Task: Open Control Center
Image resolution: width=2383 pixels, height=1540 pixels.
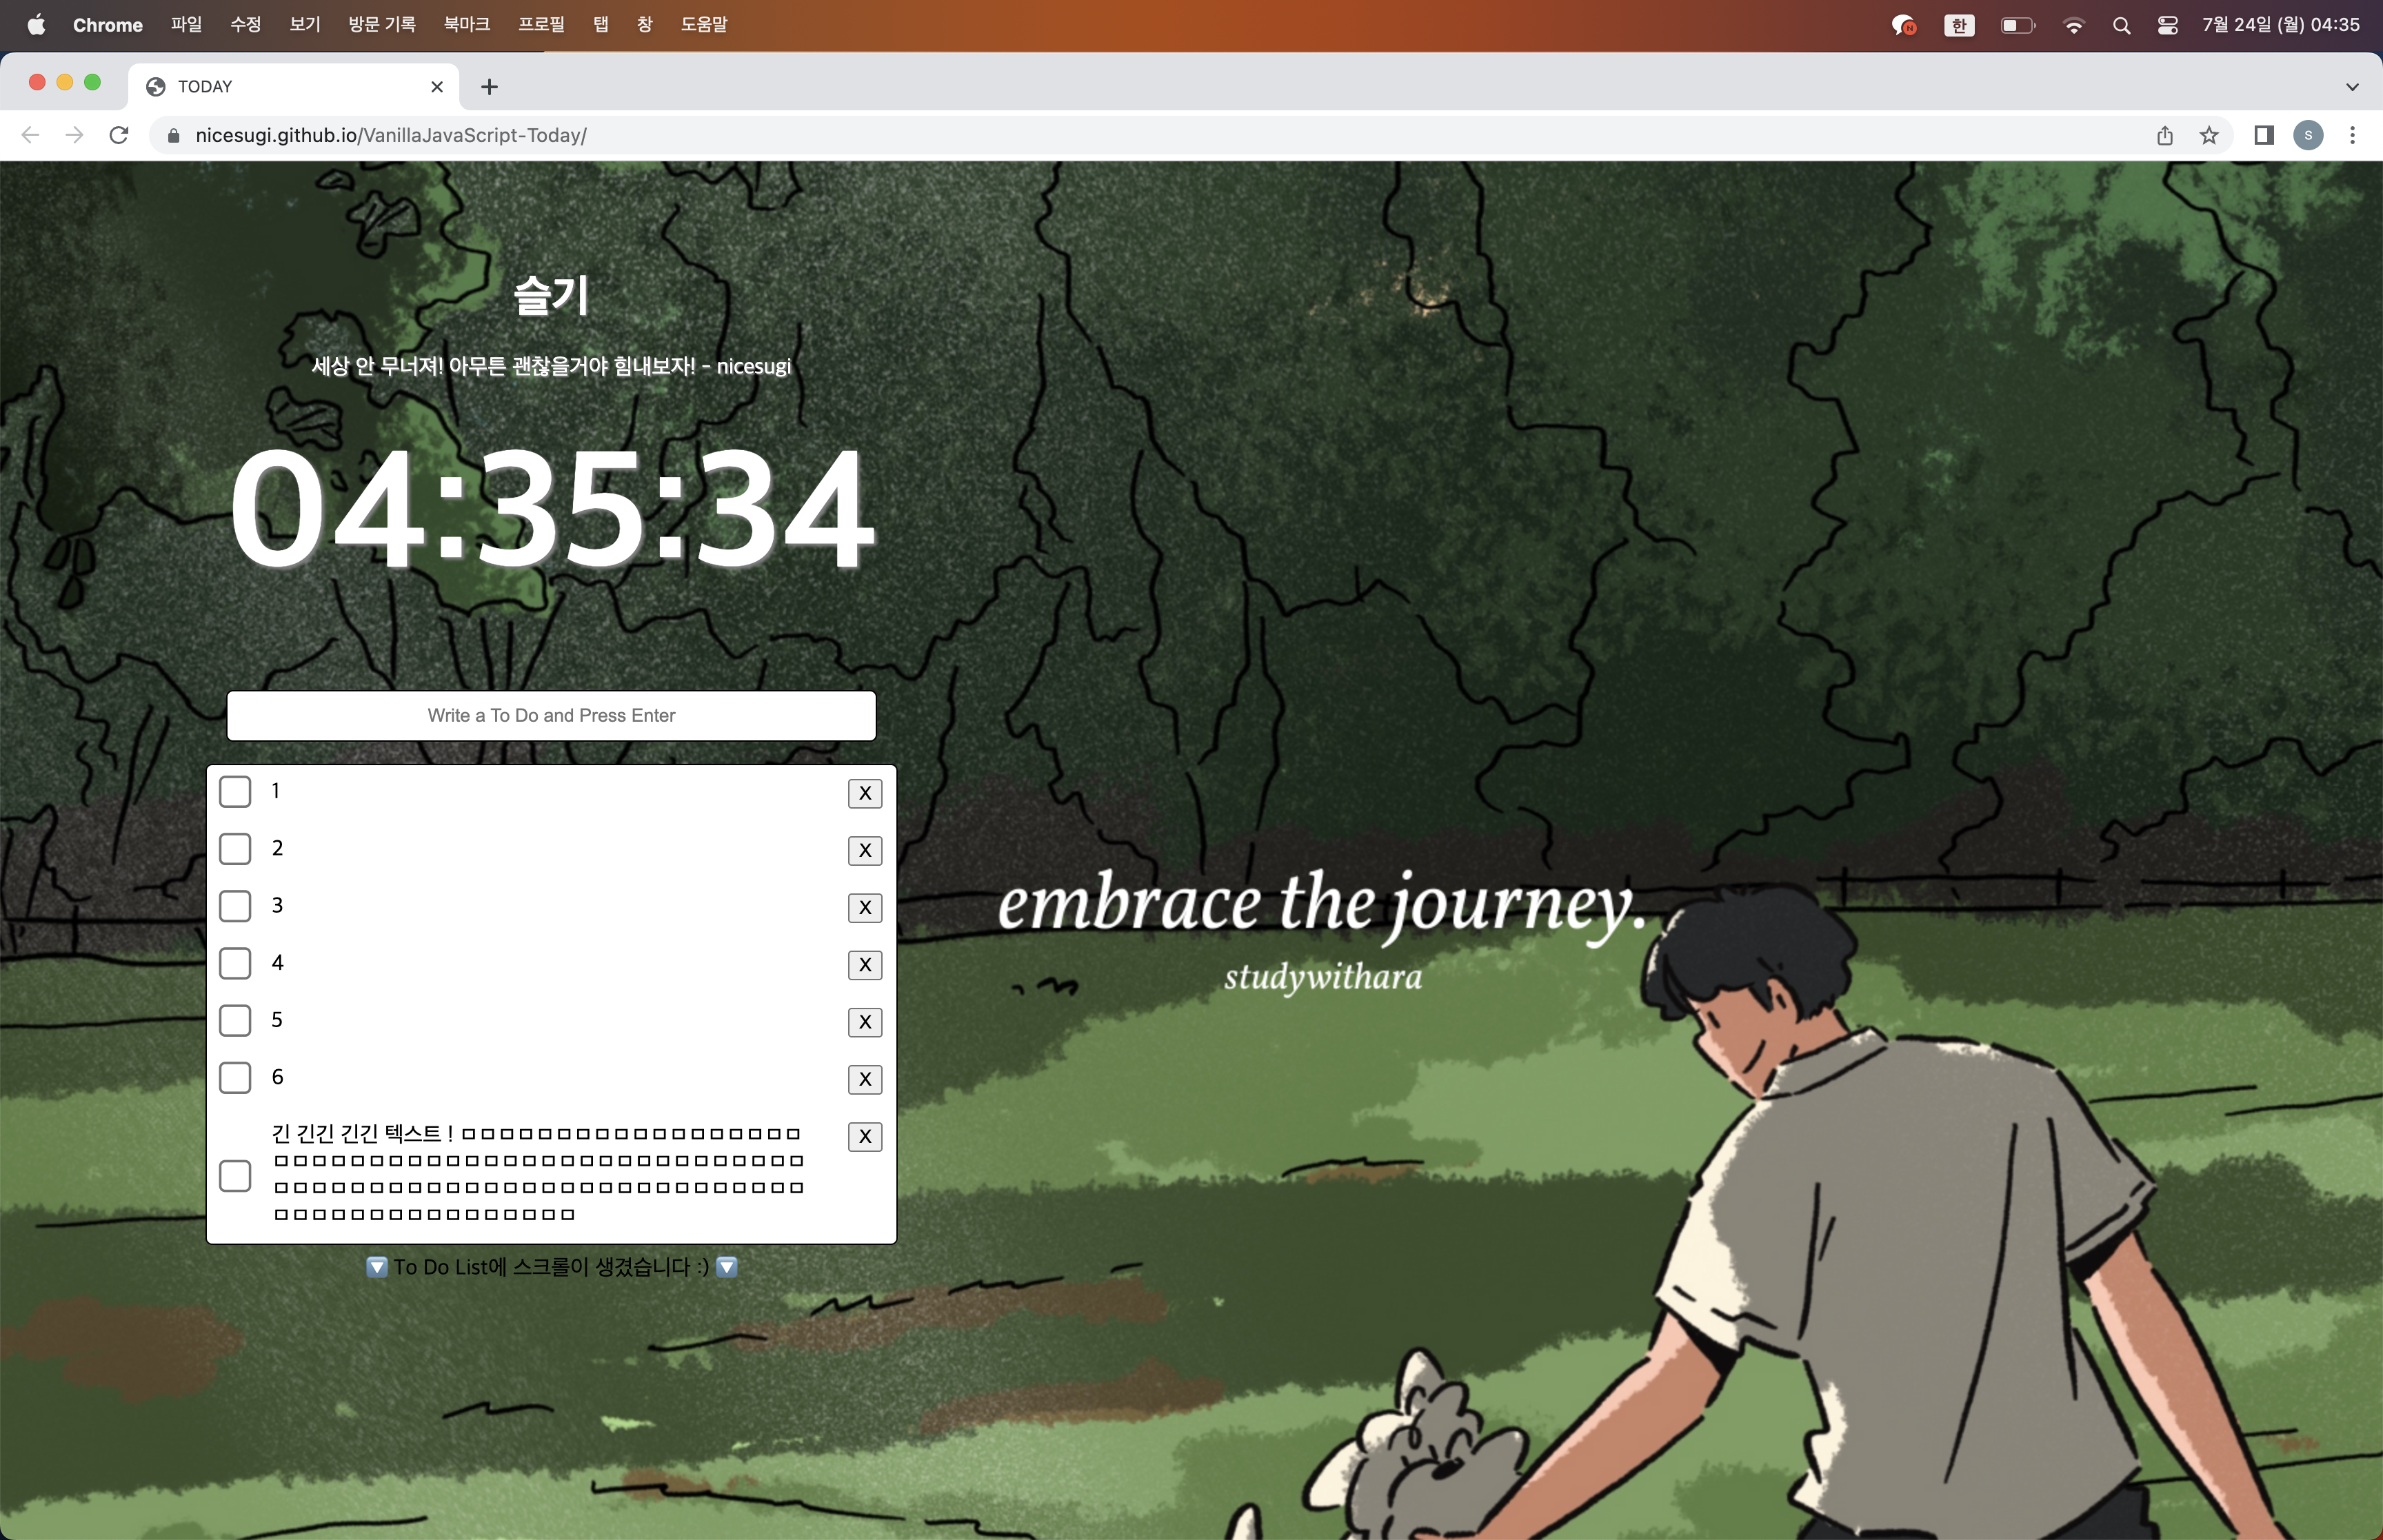Action: pyautogui.click(x=2167, y=26)
